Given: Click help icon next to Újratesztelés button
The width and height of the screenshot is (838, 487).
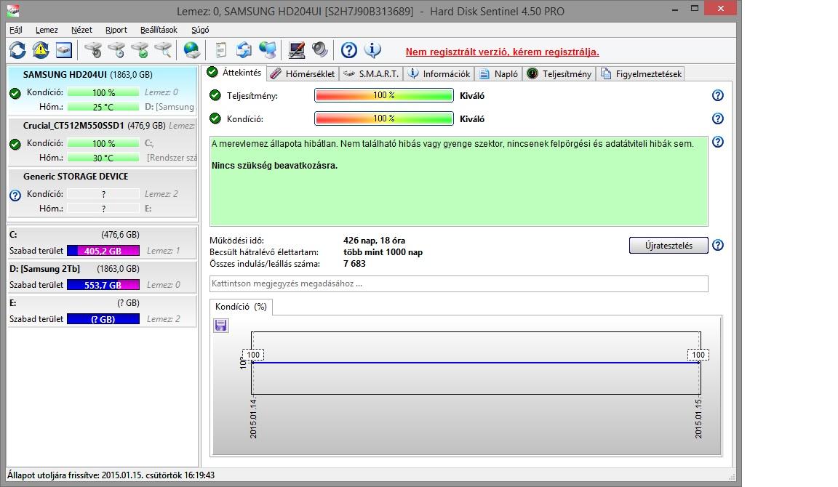Looking at the screenshot, I should [718, 245].
